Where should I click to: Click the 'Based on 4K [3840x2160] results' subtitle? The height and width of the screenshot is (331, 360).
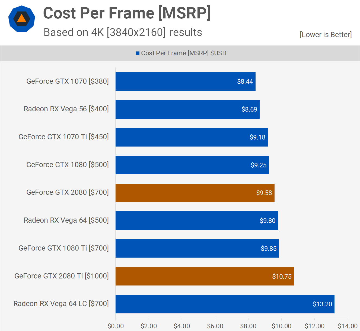tap(123, 32)
